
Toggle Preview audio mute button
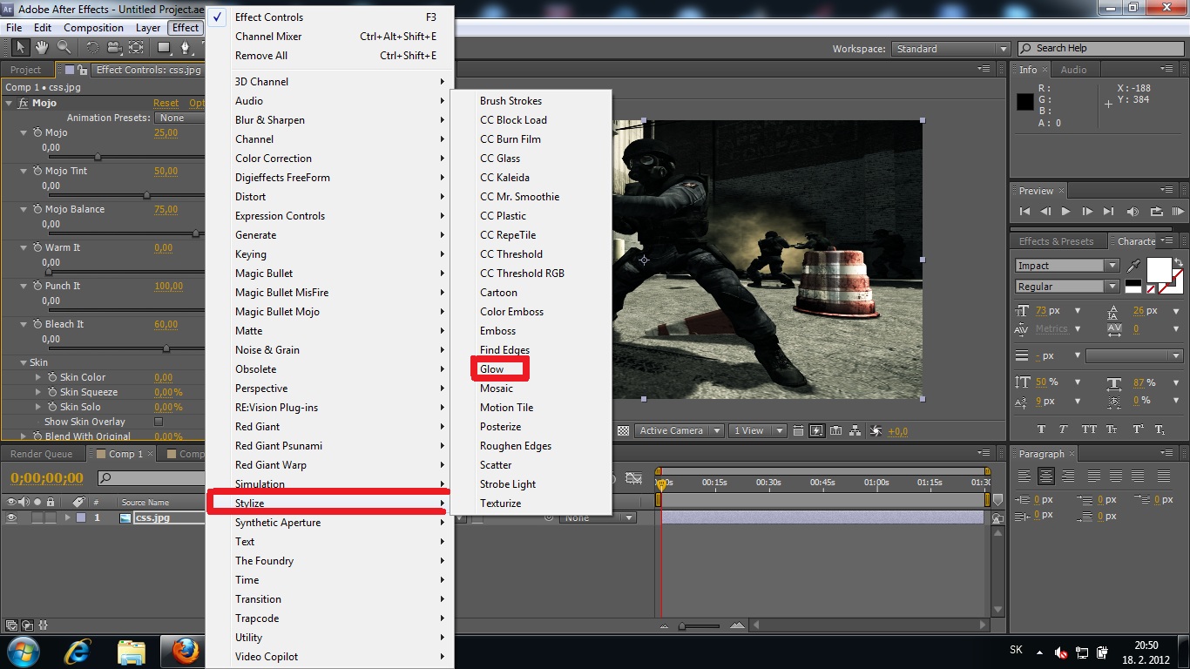(x=1133, y=211)
